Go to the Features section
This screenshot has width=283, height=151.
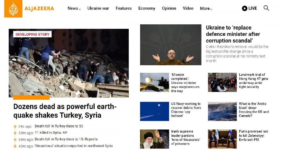coord(123,8)
